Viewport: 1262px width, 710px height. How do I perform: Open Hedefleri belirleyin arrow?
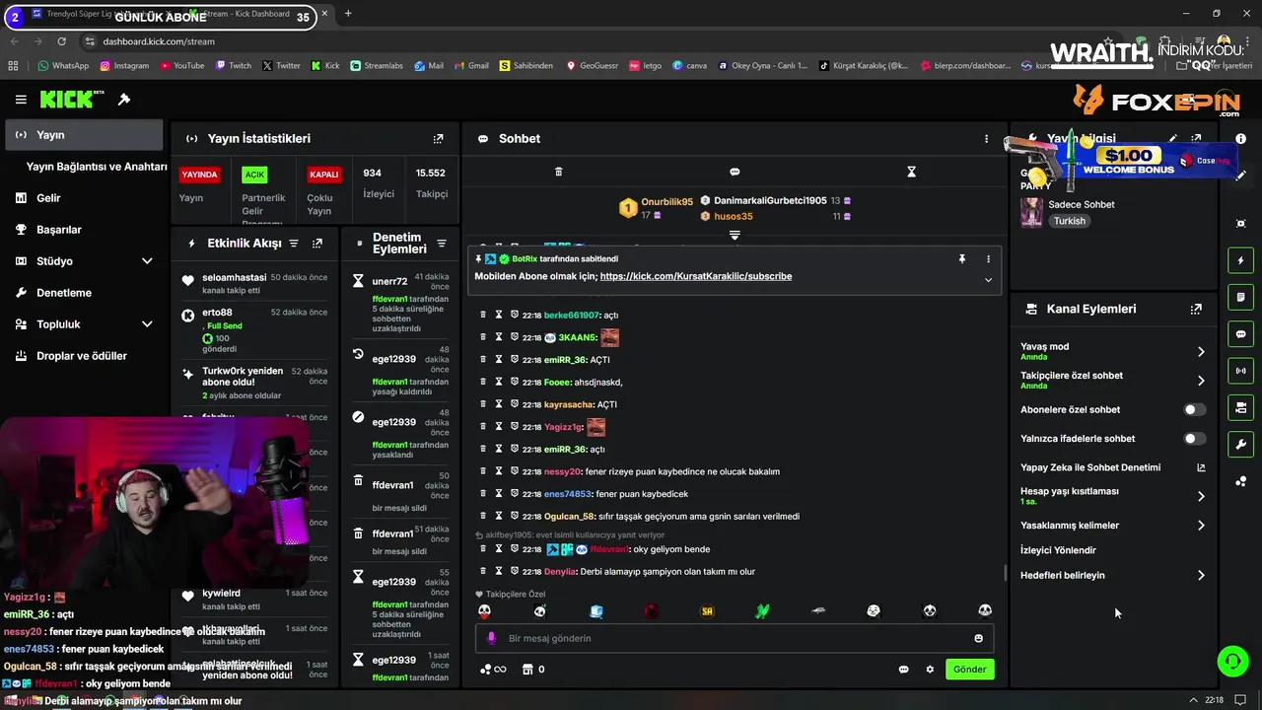[x=1200, y=575]
